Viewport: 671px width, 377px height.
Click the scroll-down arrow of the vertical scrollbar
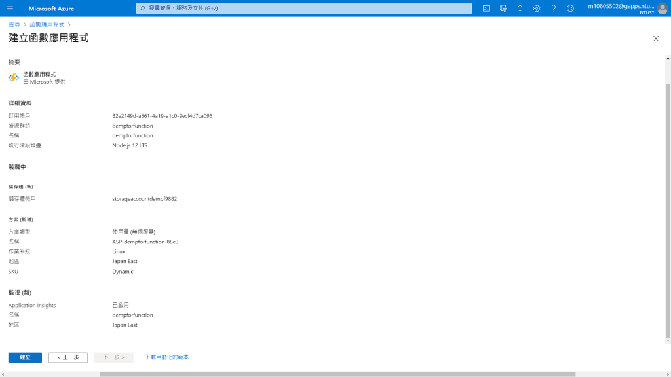pos(668,340)
